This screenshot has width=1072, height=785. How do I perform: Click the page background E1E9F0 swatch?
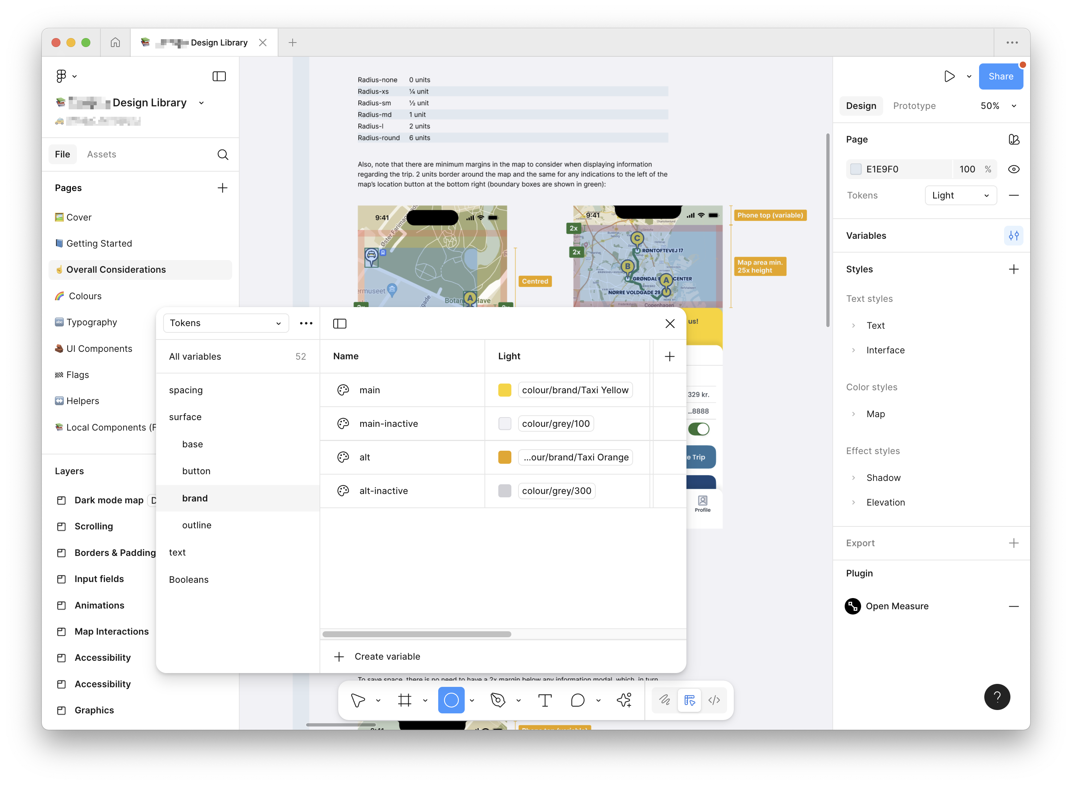(855, 169)
